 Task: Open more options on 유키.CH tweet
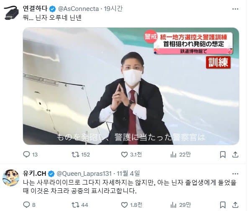pos(235,174)
